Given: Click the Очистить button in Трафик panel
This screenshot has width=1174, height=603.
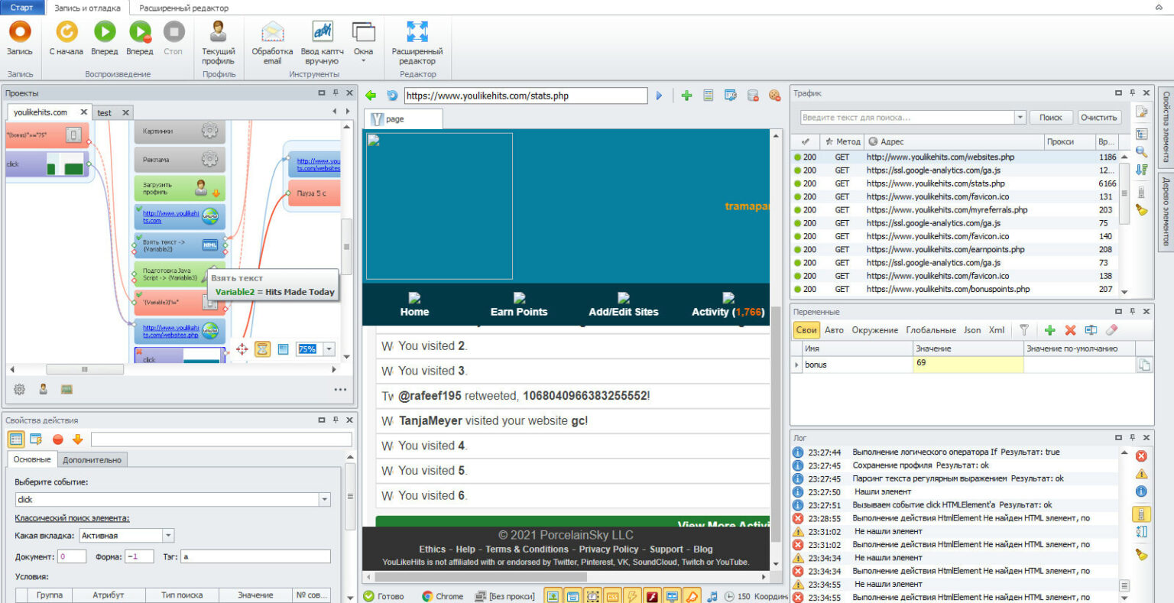Looking at the screenshot, I should 1098,117.
